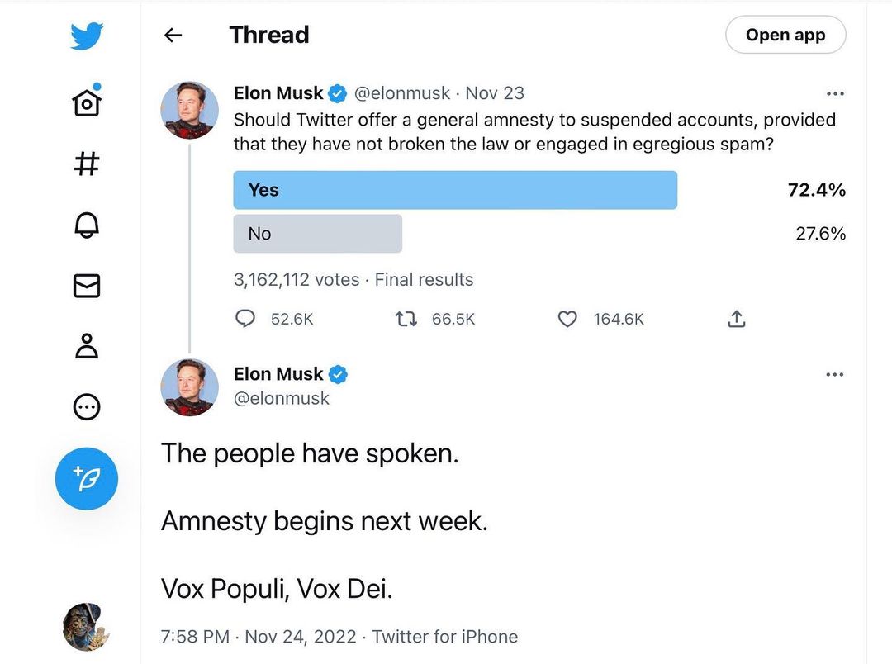Click the Open app button
The width and height of the screenshot is (892, 664).
coord(785,35)
